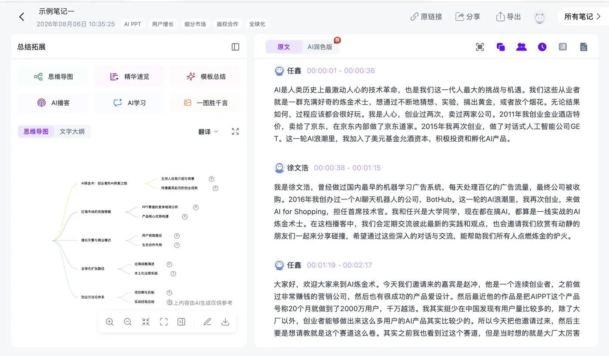Select the 思维导图 tab beside 文字大纲
Screen dimensions: 609x356
coord(36,131)
